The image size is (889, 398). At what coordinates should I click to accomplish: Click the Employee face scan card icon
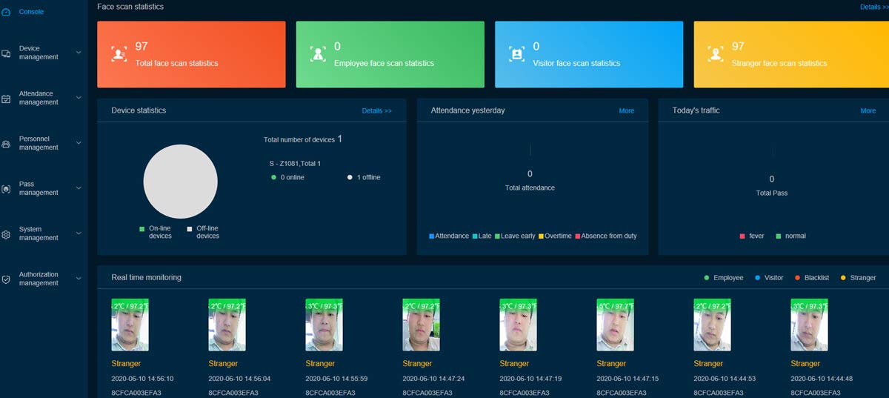318,54
